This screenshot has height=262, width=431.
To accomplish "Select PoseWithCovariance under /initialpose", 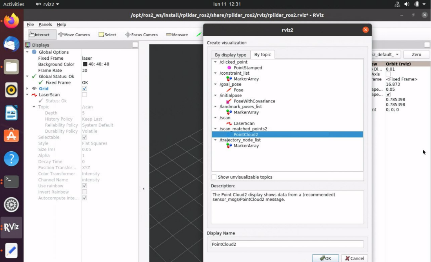I will coord(254,101).
